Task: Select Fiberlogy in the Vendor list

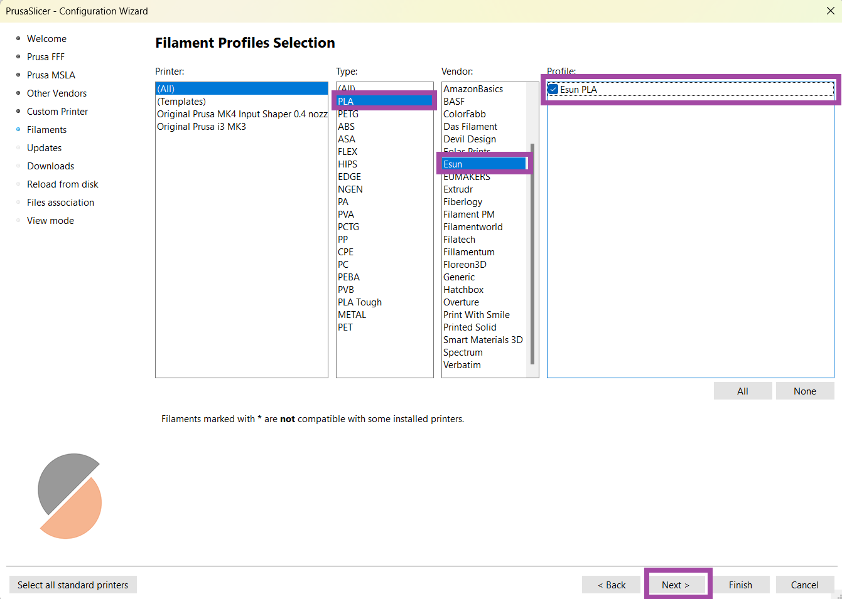Action: coord(463,202)
